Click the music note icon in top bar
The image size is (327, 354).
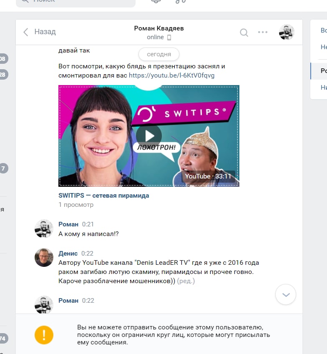coord(181,1)
